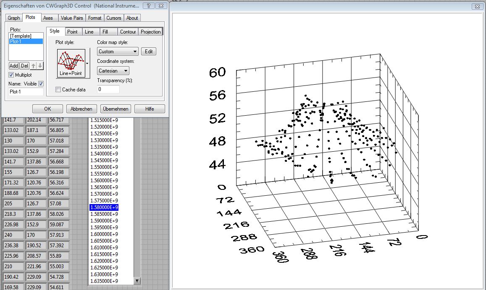This screenshot has width=486, height=290.
Task: Expand the plot style arrow menu
Action: (x=87, y=63)
